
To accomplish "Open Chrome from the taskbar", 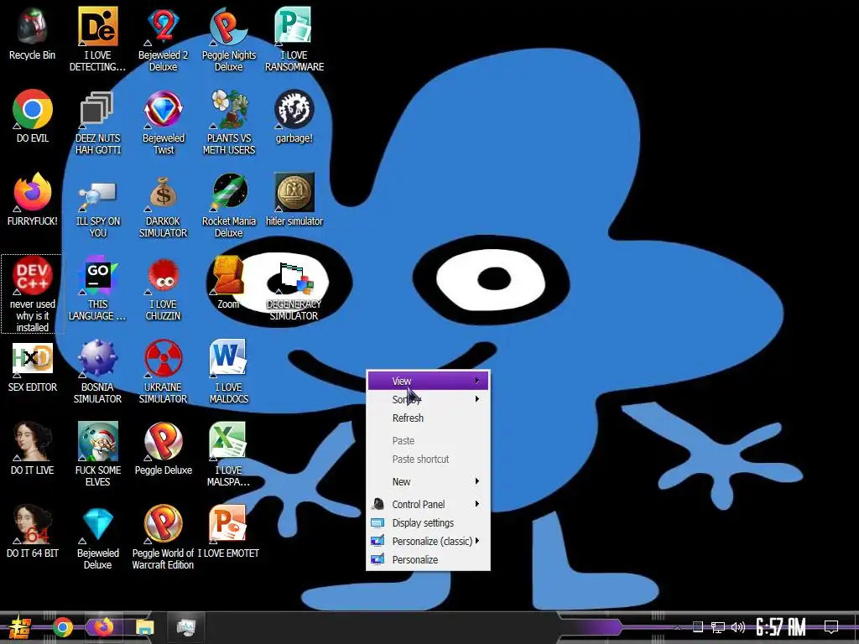I will tap(62, 627).
